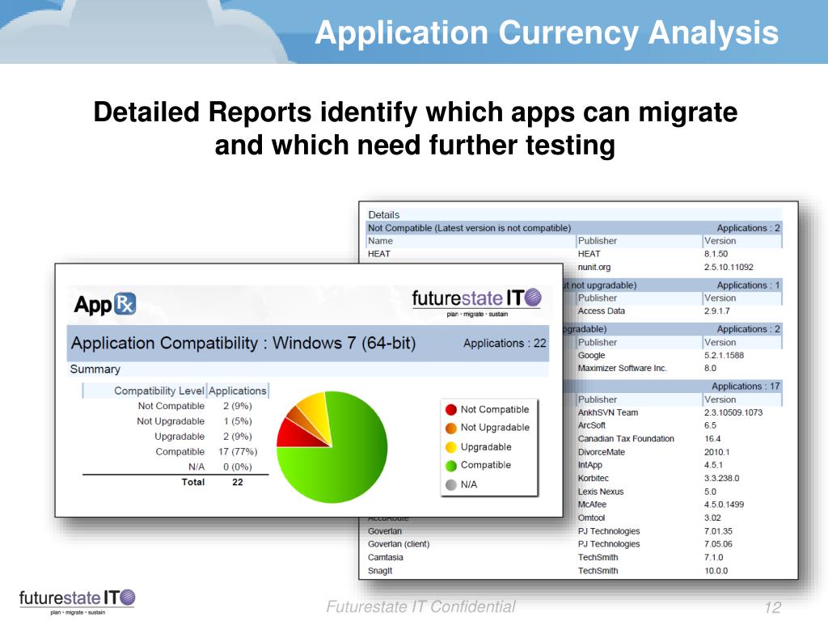Viewport: 828px width, 621px height.
Task: Click the "AnkhSVN Team" publisher entry
Action: click(x=608, y=412)
